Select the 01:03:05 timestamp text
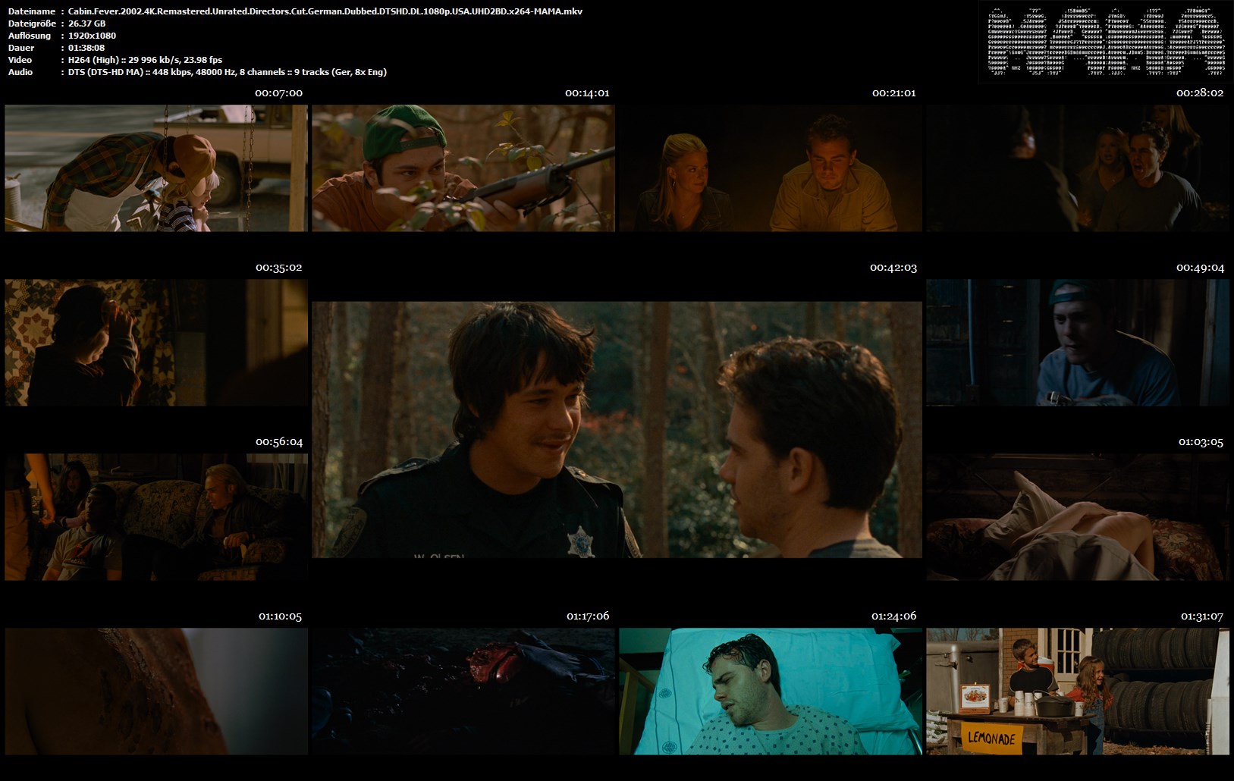 [1201, 442]
